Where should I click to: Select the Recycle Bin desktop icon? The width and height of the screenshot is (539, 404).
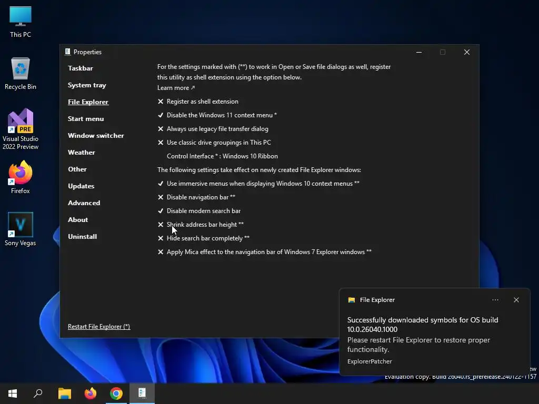[x=21, y=74]
